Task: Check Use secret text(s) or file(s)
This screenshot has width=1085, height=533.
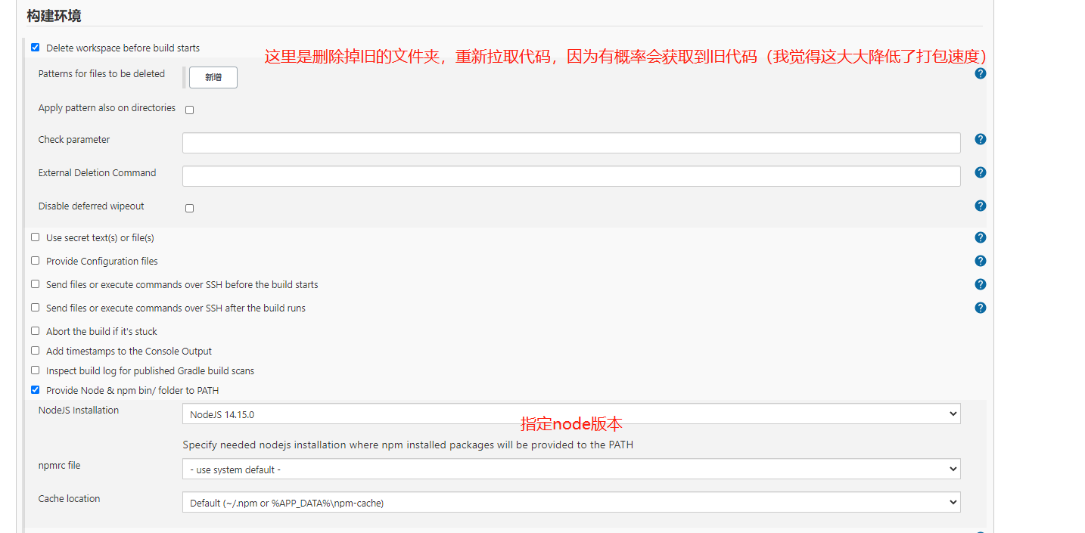Action: pos(35,237)
